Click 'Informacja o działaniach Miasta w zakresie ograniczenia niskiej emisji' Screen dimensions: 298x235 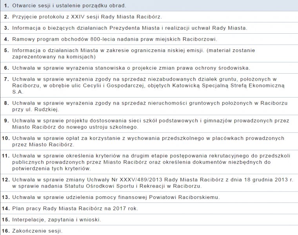click(149, 54)
